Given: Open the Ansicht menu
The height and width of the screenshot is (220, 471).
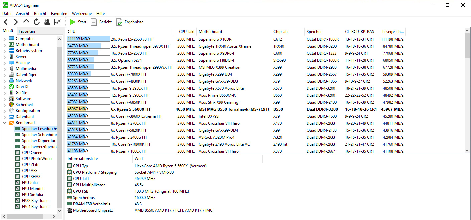Looking at the screenshot, I should pyautogui.click(x=23, y=14).
